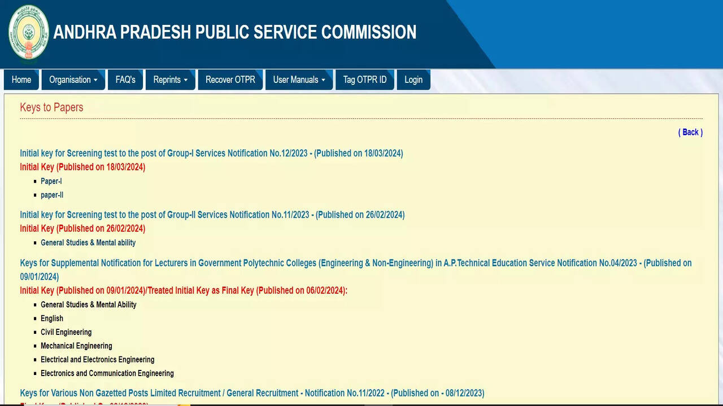The width and height of the screenshot is (723, 406).
Task: Open the English answer key
Action: pyautogui.click(x=51, y=319)
